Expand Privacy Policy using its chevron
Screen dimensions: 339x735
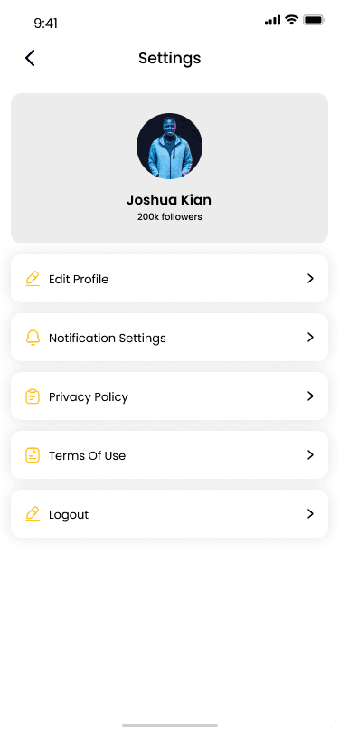[x=310, y=396]
